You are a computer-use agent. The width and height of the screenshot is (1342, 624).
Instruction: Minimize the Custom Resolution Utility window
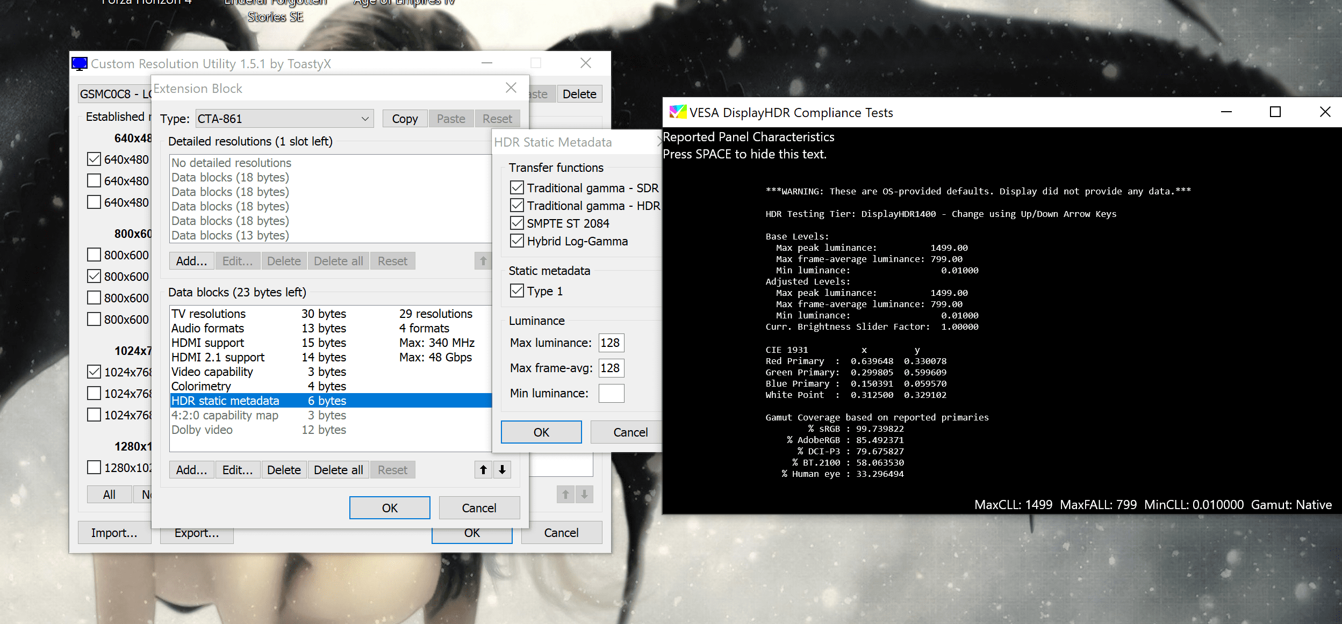point(487,63)
